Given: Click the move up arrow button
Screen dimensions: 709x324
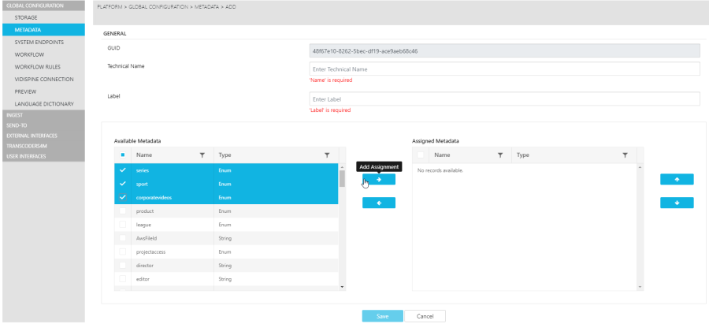Looking at the screenshot, I should (x=677, y=180).
